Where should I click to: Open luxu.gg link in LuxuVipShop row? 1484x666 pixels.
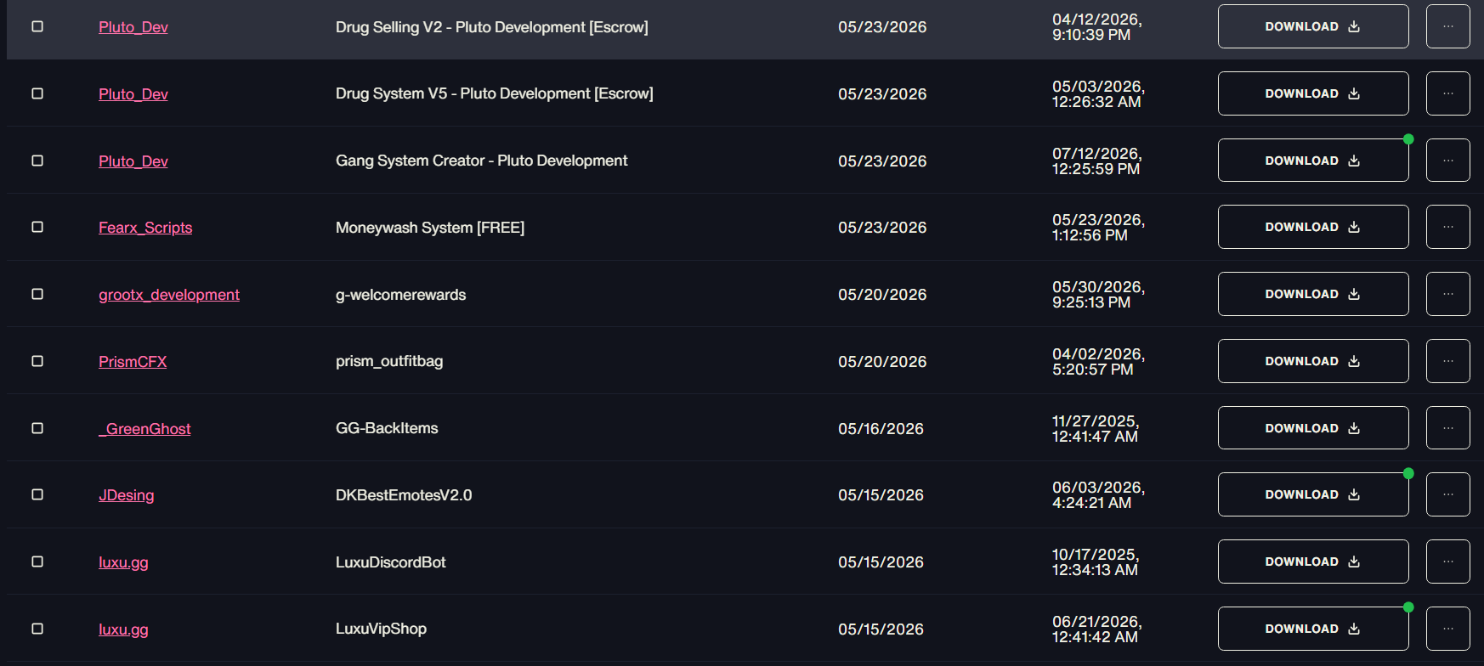point(123,629)
